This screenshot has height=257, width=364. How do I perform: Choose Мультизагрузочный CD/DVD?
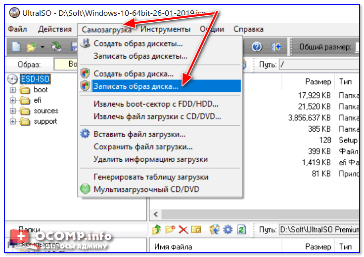tap(160, 189)
